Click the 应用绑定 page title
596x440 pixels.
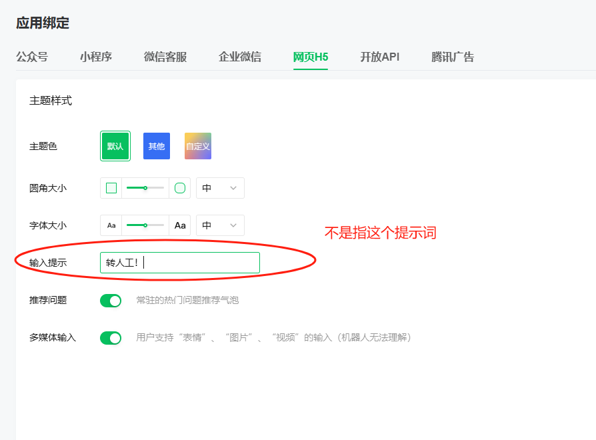click(43, 23)
